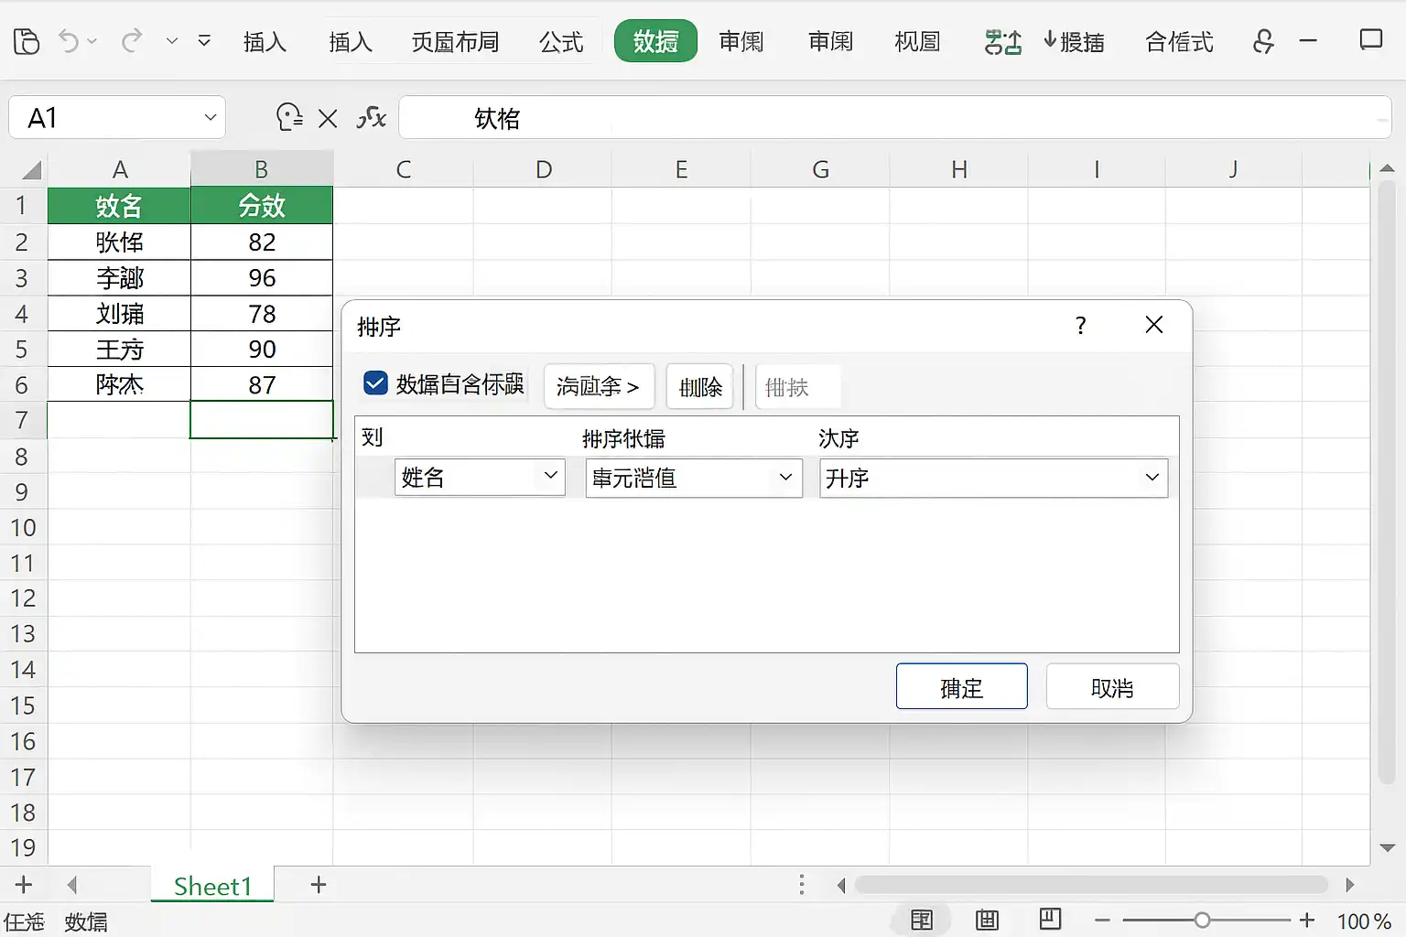Viewport: 1406px width, 937px height.
Task: Click the save file icon in toolbar
Action: (x=27, y=41)
